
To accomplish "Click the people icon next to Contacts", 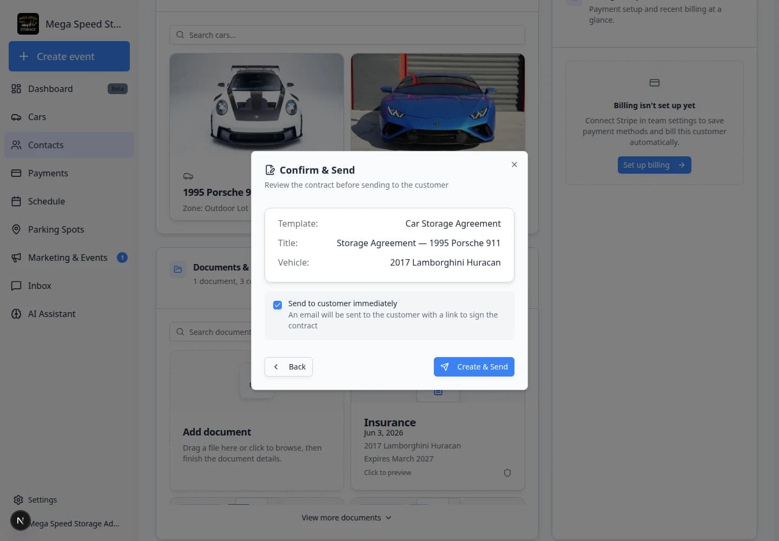I will (16, 145).
